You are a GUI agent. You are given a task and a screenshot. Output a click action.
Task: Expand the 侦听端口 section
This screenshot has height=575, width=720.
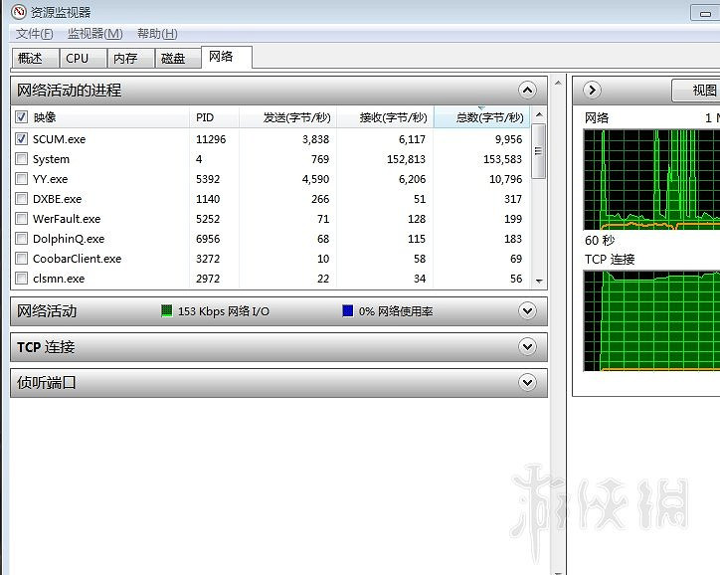(x=527, y=383)
